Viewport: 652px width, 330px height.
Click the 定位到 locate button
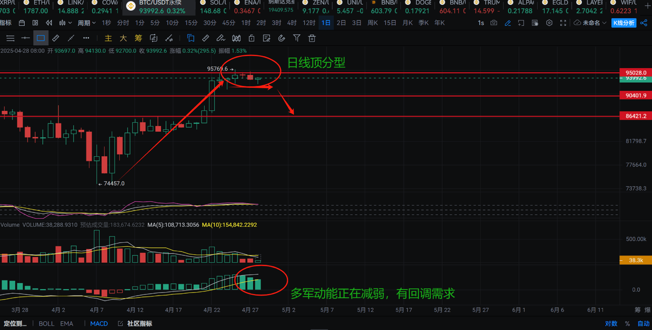click(x=15, y=324)
